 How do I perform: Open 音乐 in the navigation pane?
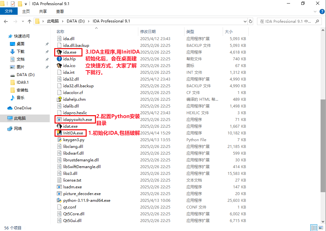pyautogui.click(x=21, y=98)
